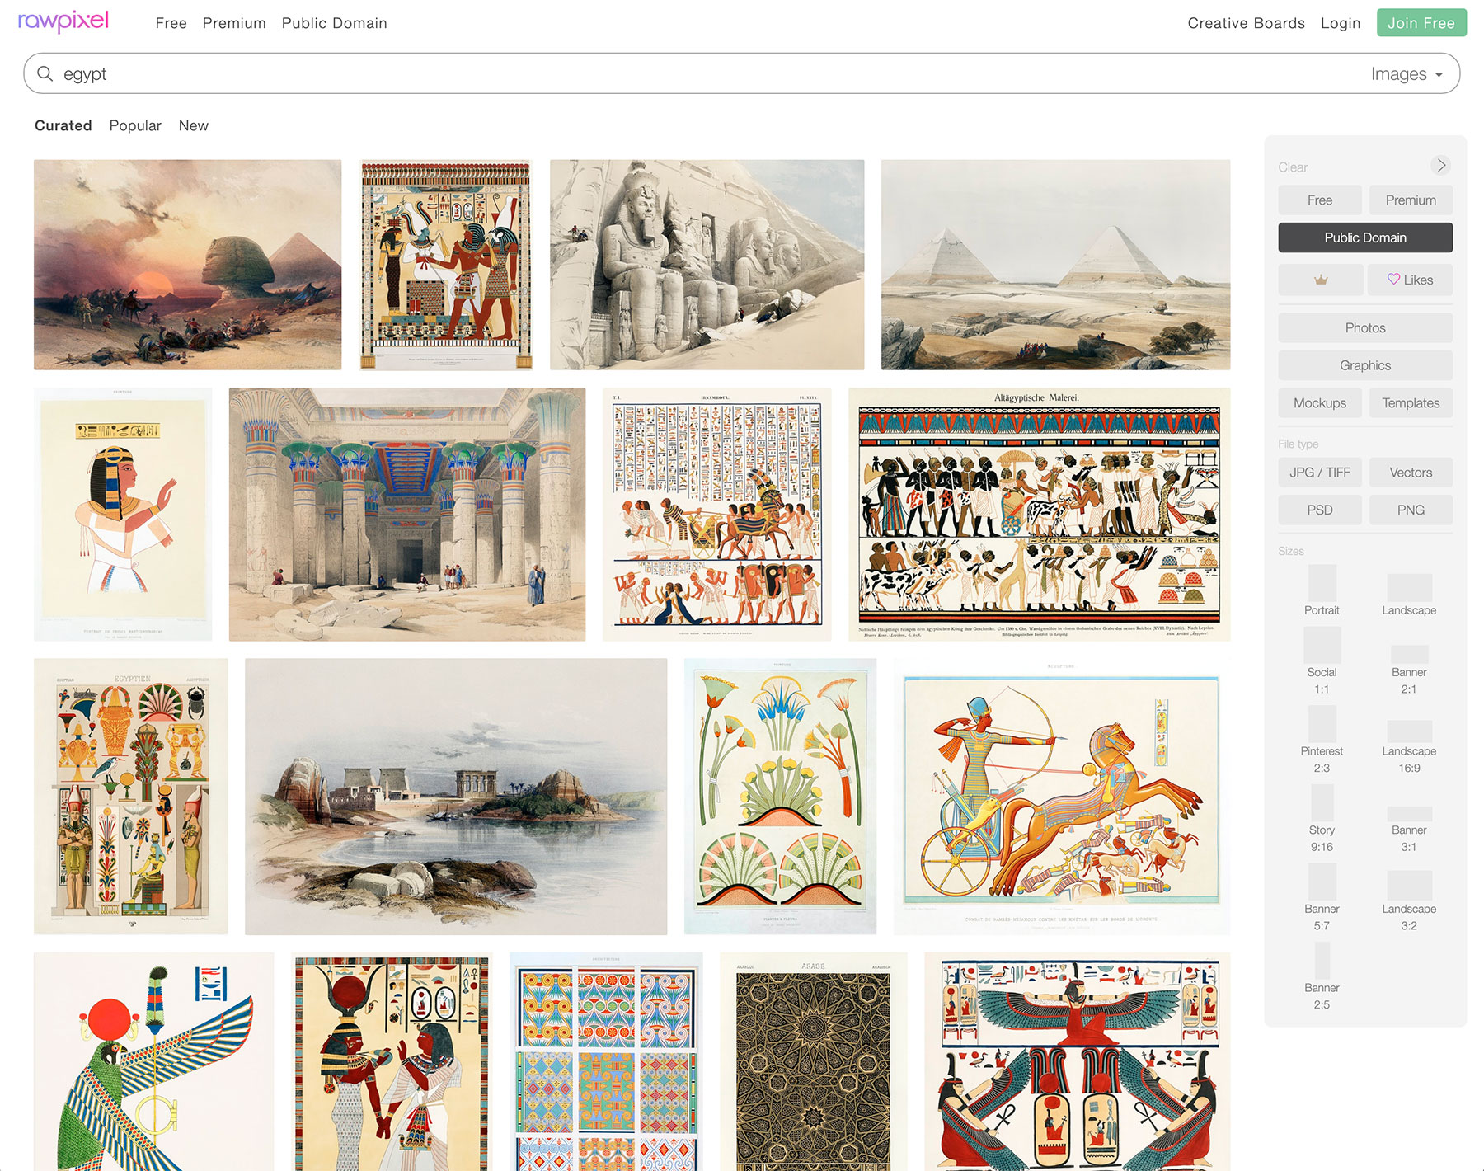Click the search magnifier icon
The image size is (1484, 1171).
pos(45,74)
